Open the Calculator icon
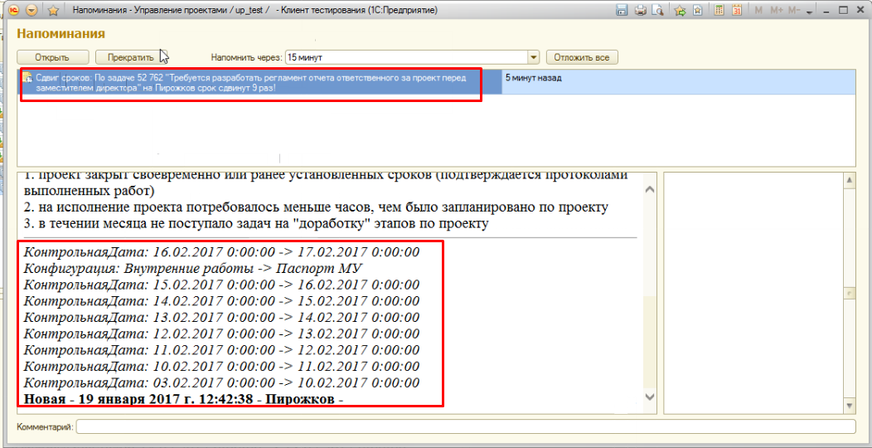Viewport: 872px width, 448px height. pos(718,10)
